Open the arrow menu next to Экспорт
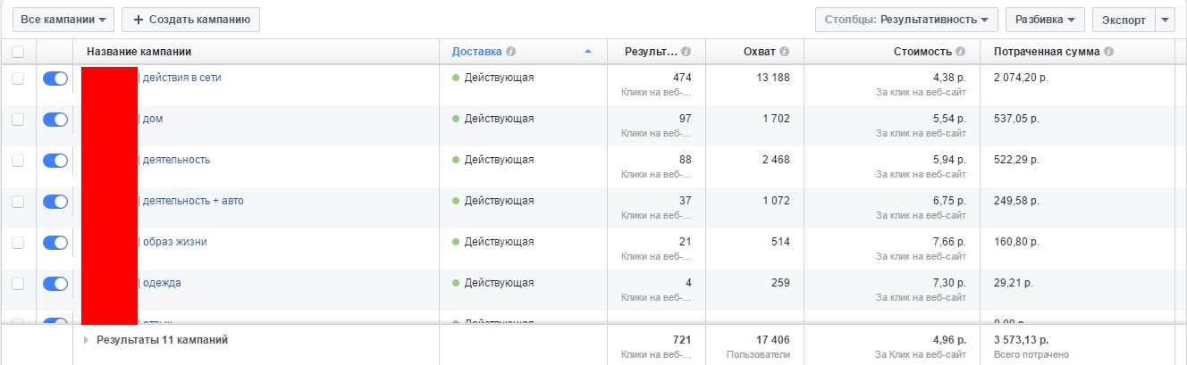The height and width of the screenshot is (365, 1187). (x=1164, y=19)
